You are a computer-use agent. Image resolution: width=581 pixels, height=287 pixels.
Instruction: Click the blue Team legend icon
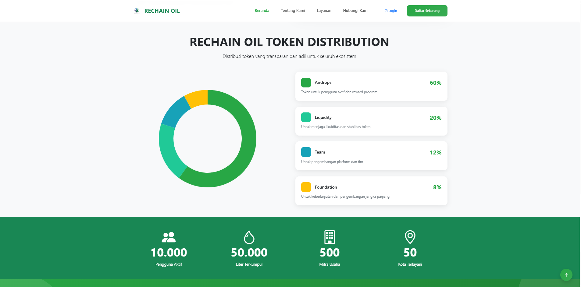[305, 152]
